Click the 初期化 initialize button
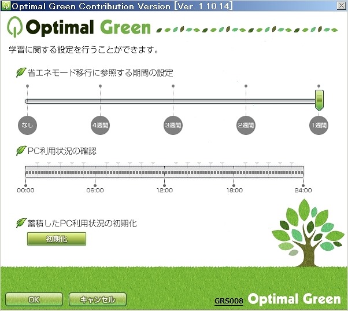The width and height of the screenshot is (348, 311). [57, 239]
